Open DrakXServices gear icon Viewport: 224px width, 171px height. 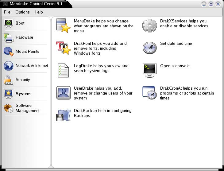[150, 26]
